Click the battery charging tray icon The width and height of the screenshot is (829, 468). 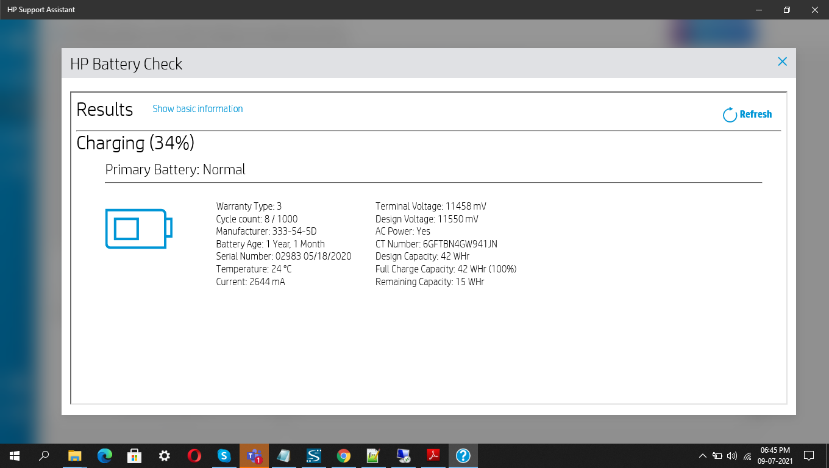pos(717,455)
